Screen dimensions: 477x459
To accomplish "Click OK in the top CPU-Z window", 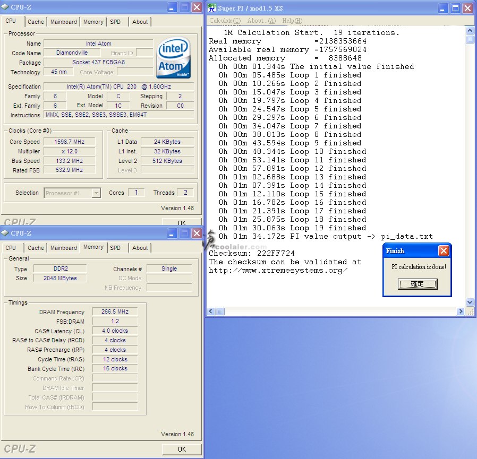I will (x=182, y=222).
